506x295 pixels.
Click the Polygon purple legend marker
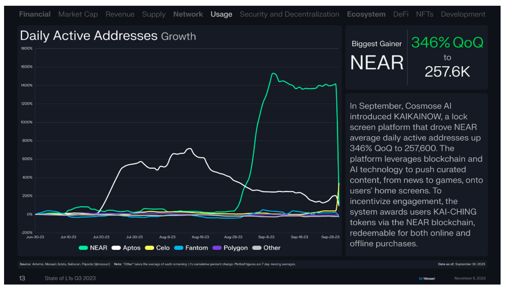pyautogui.click(x=217, y=248)
